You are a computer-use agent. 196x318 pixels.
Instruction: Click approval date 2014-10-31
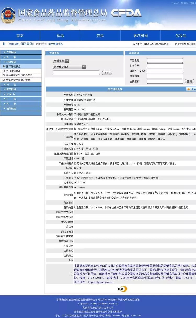[x=79, y=182]
